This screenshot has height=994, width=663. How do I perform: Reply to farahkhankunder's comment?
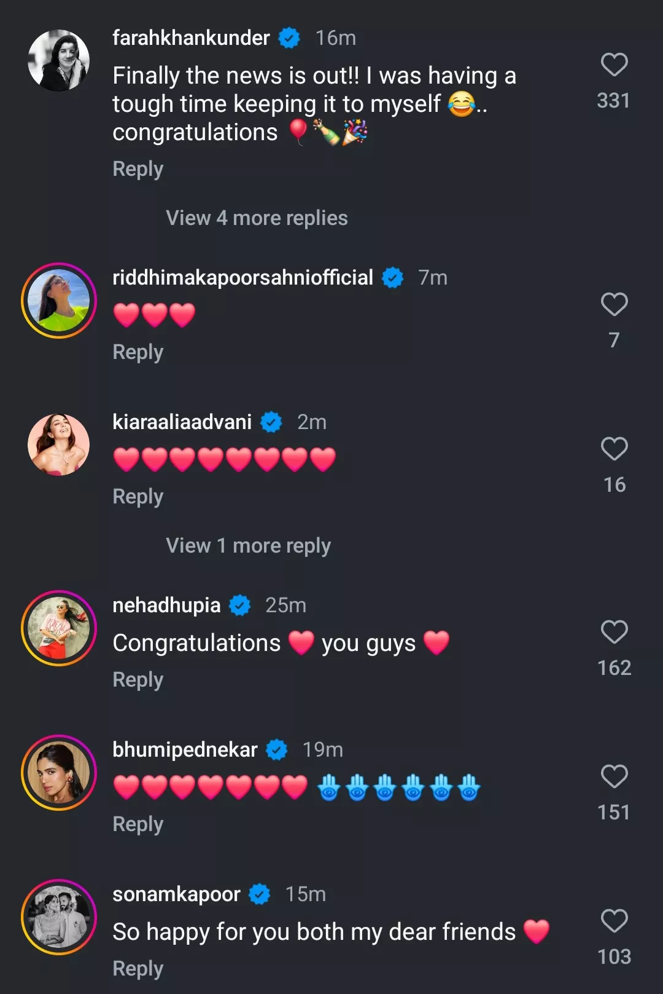138,169
